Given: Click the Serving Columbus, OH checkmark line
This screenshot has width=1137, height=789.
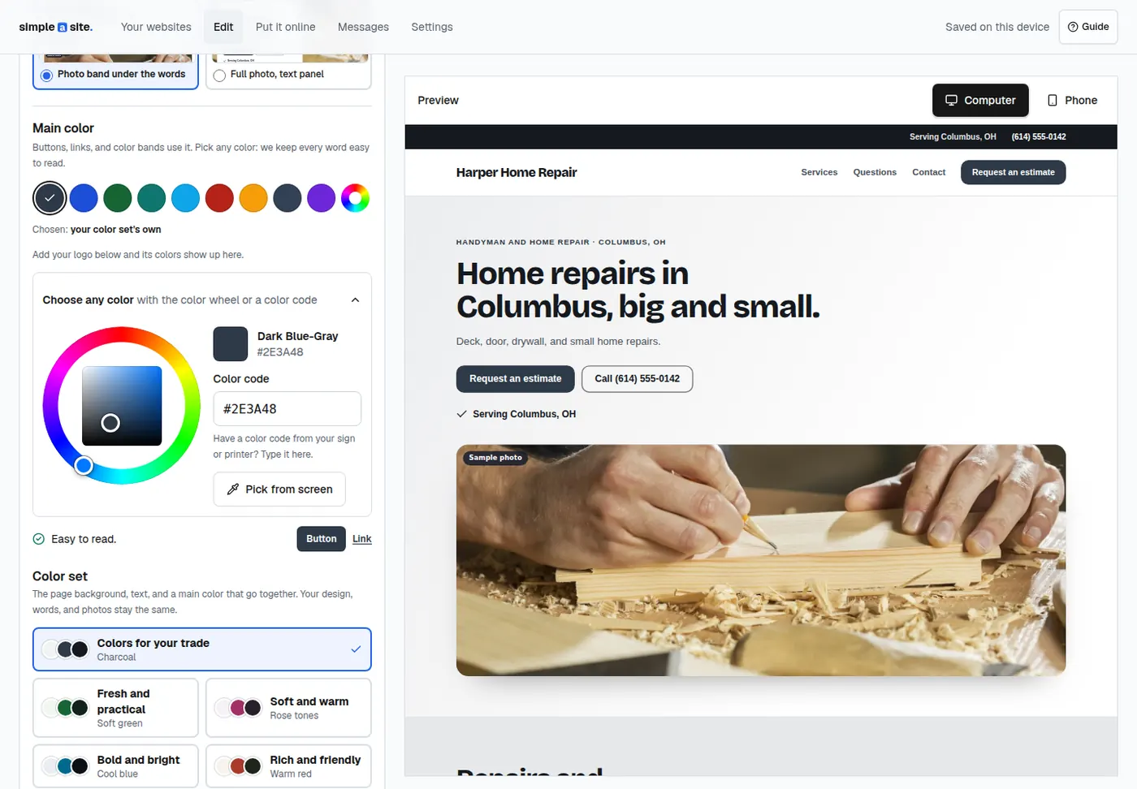Looking at the screenshot, I should [x=517, y=414].
